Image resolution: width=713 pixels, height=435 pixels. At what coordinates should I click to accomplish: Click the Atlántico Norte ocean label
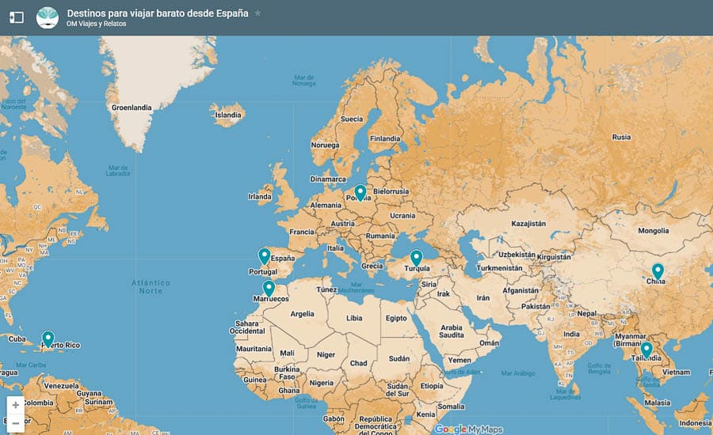tap(151, 286)
